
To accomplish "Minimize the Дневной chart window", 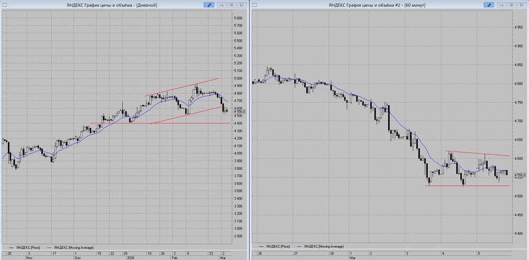I will point(222,5).
